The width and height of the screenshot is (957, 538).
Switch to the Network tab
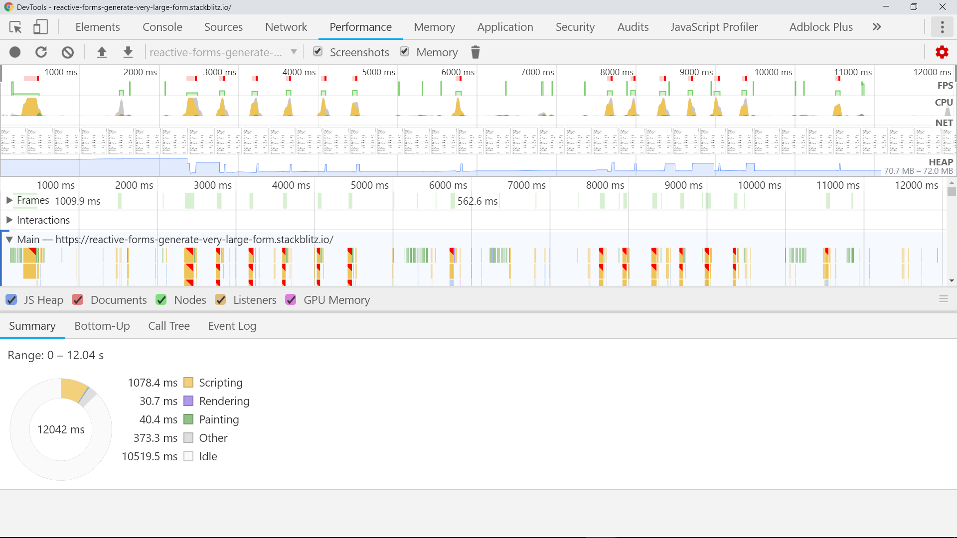click(x=286, y=27)
